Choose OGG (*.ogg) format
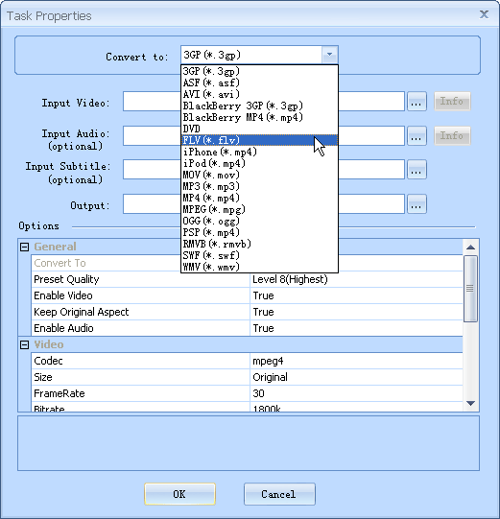This screenshot has width=500, height=519. click(259, 221)
